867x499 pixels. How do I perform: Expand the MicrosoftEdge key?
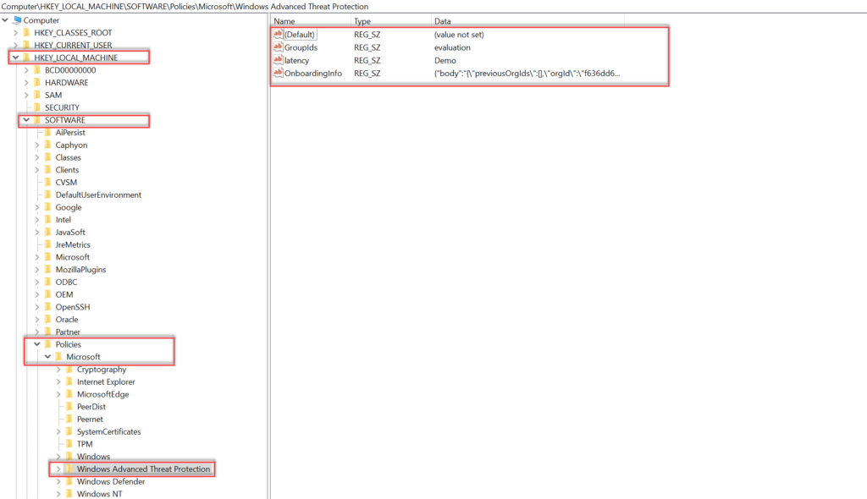[x=58, y=394]
